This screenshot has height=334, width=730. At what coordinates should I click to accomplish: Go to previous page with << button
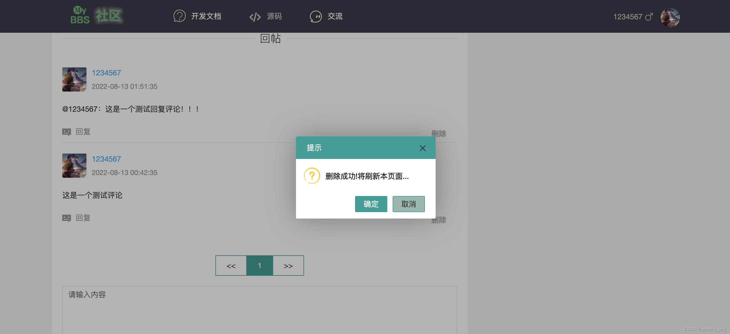click(231, 266)
